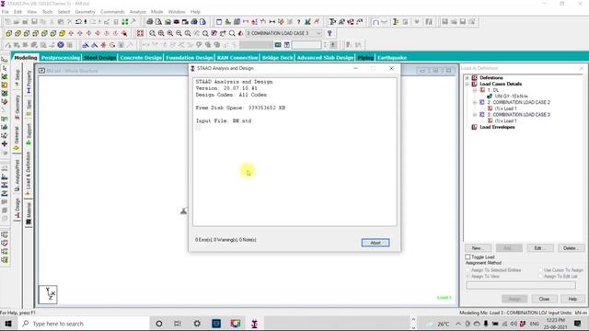Image resolution: width=589 pixels, height=331 pixels.
Task: Select the RAM Connection tab
Action: click(x=237, y=58)
